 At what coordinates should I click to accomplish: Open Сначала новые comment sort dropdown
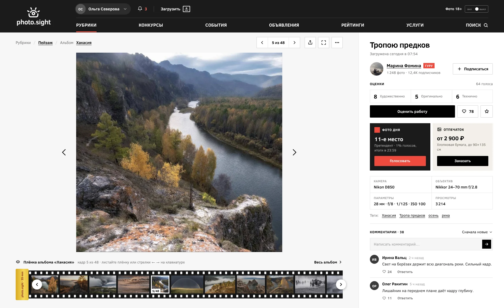[477, 232]
